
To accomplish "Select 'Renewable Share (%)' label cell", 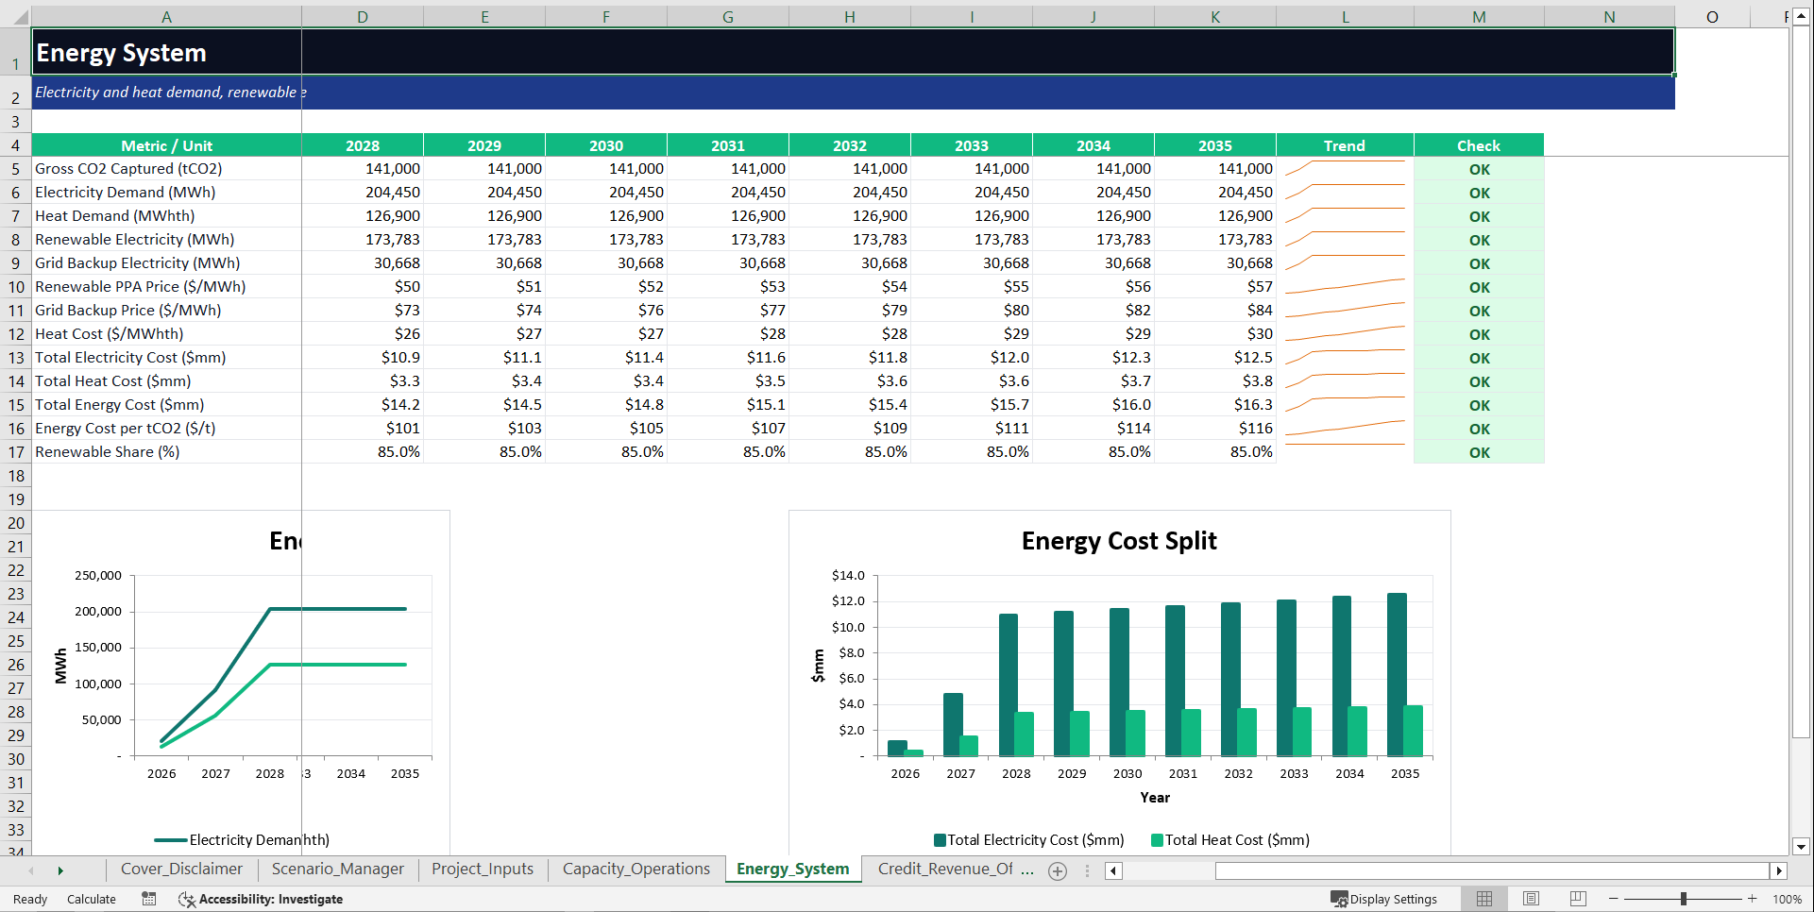I will pos(166,452).
